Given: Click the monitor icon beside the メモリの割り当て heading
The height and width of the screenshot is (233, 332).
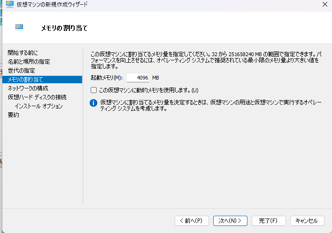Looking at the screenshot, I should point(20,28).
